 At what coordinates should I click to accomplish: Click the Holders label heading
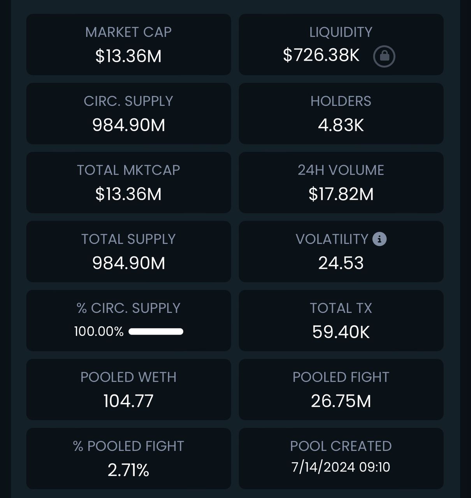click(x=341, y=101)
